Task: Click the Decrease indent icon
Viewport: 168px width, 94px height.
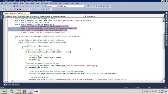Action: coord(18,9)
